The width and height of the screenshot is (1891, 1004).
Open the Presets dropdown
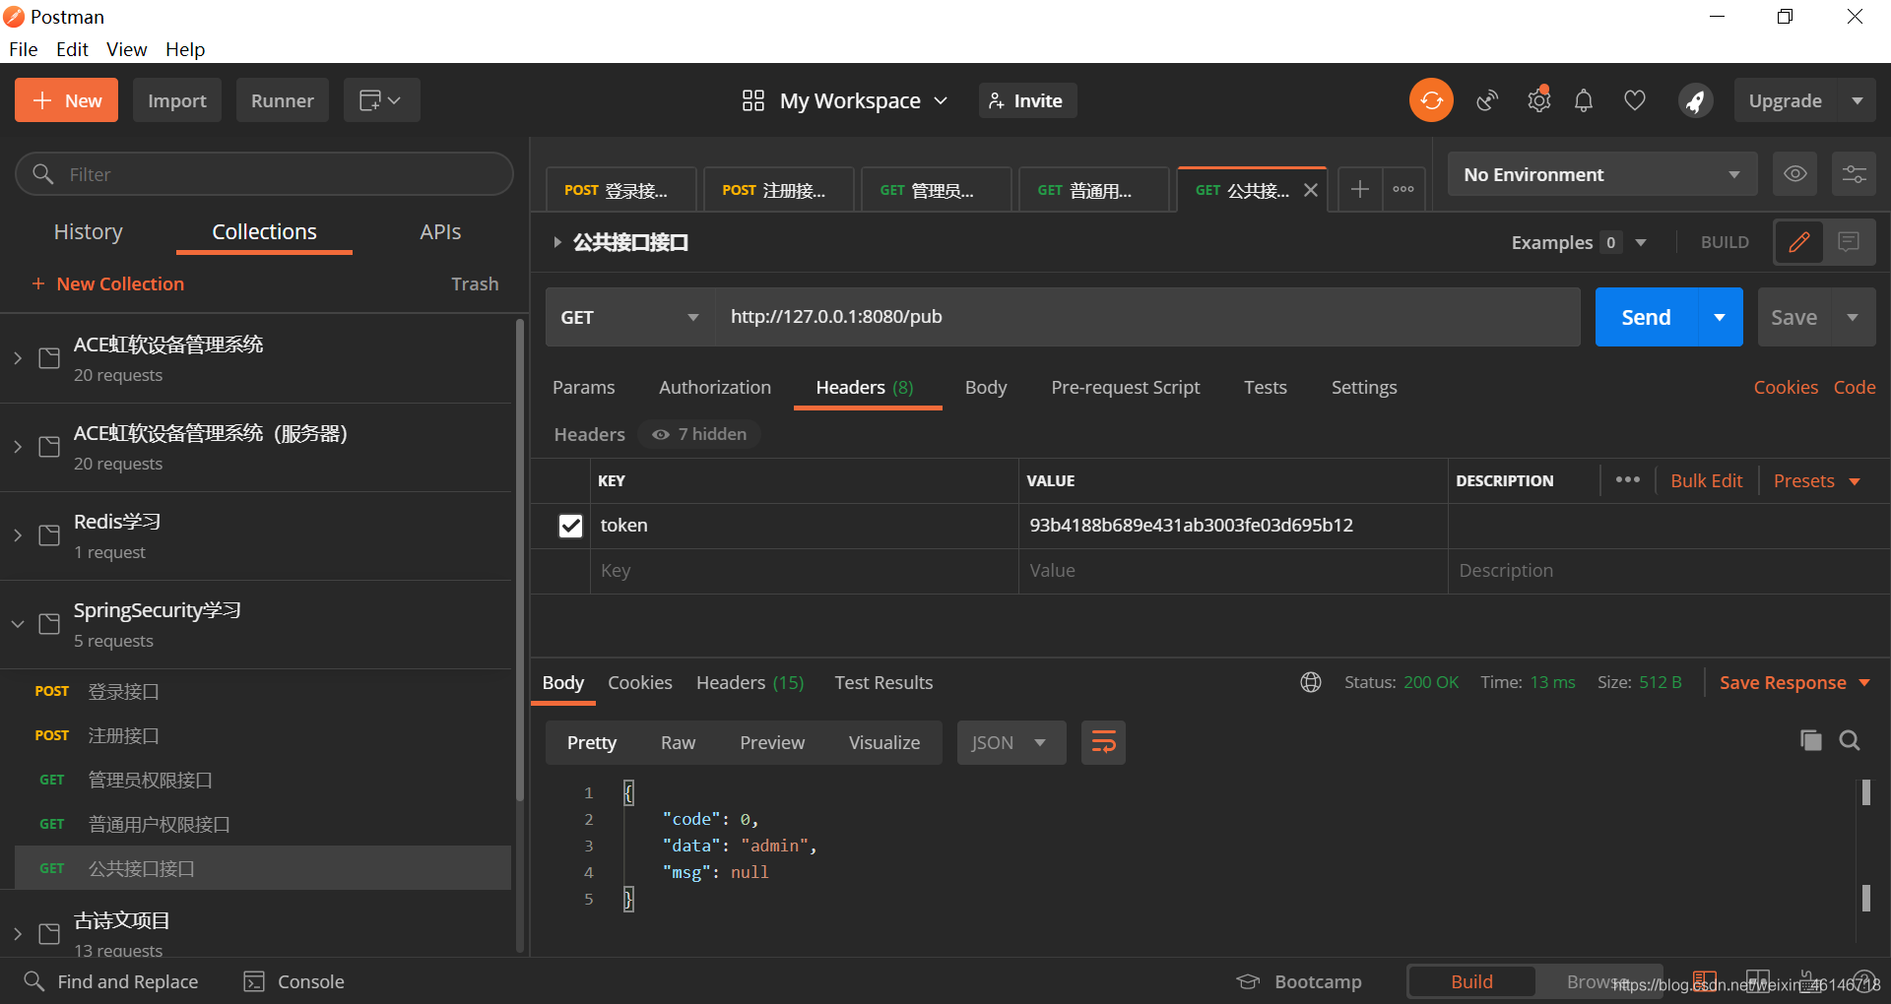coord(1816,480)
